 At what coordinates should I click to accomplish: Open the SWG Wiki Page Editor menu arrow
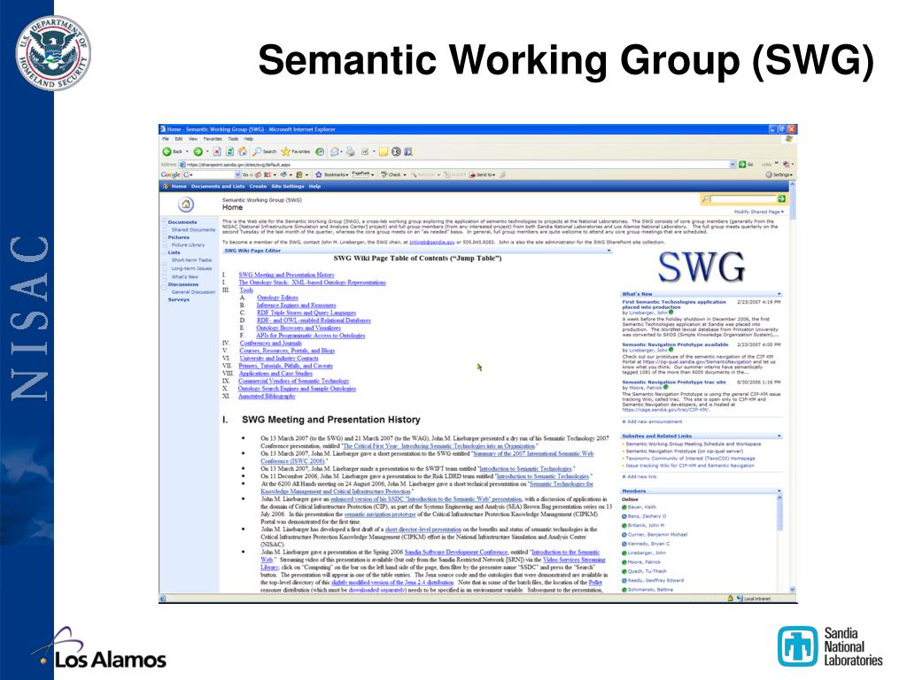609,251
